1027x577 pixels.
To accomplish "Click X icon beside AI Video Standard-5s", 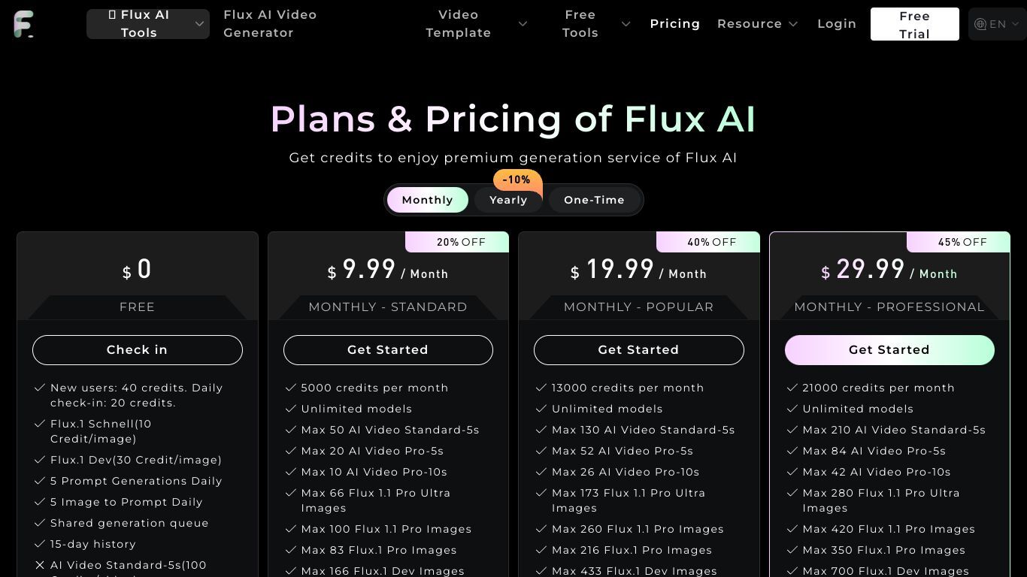I will [x=40, y=565].
